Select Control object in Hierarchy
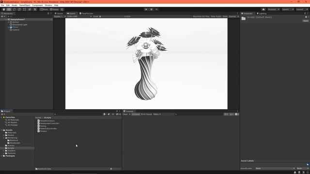The height and width of the screenshot is (174, 310). tap(16, 30)
